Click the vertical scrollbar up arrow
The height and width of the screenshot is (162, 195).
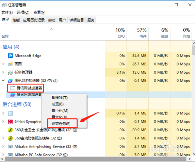[193, 43]
